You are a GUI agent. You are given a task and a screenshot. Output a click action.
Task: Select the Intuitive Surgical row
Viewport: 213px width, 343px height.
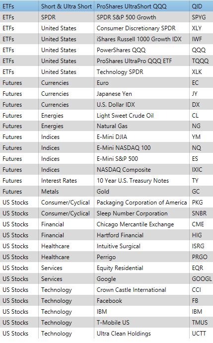(x=106, y=246)
